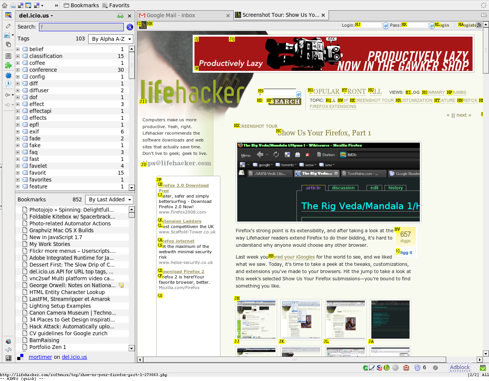489x381 pixels.
Task: Expand the classification tag
Action: coord(18,56)
